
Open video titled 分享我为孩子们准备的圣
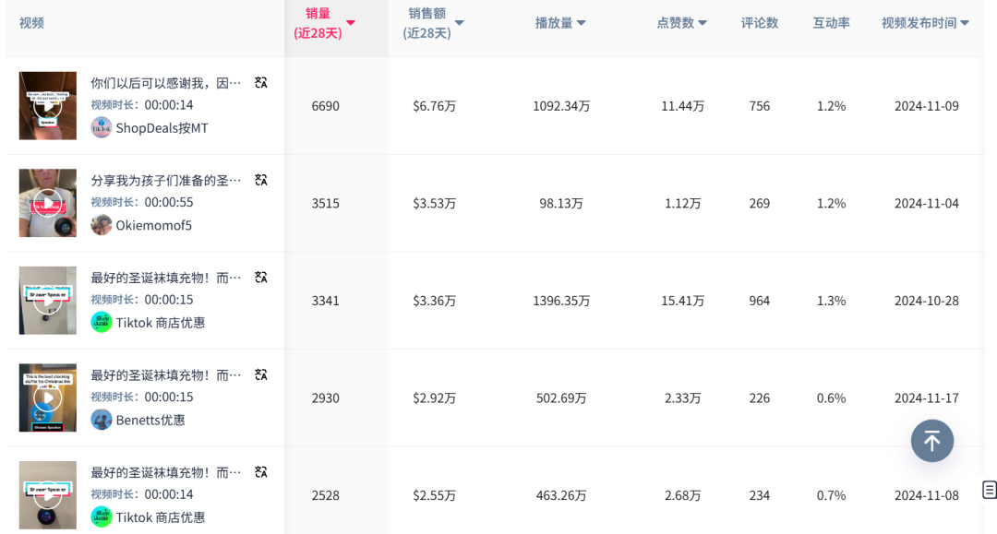click(166, 180)
